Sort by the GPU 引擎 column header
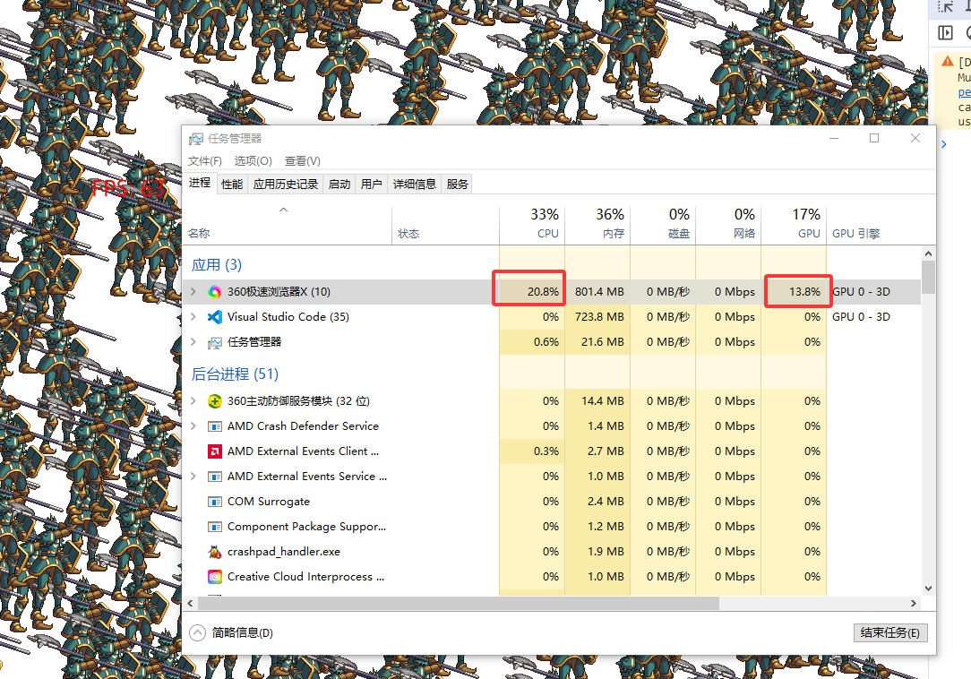This screenshot has height=679, width=971. click(x=873, y=224)
